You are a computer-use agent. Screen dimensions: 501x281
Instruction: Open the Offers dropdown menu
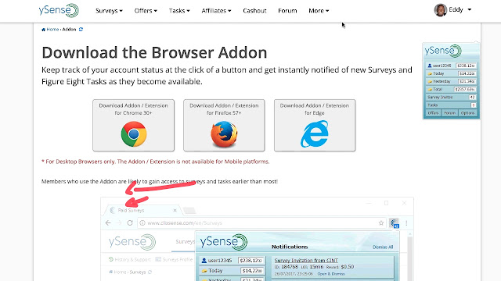tap(146, 10)
